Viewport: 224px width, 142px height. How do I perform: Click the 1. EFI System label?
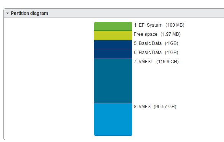(148, 25)
